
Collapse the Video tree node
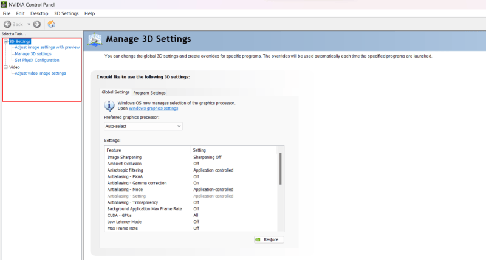click(5, 67)
